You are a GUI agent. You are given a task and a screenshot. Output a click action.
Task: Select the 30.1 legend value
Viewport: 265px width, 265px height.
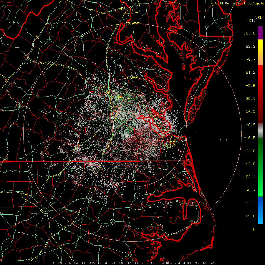coord(251,99)
